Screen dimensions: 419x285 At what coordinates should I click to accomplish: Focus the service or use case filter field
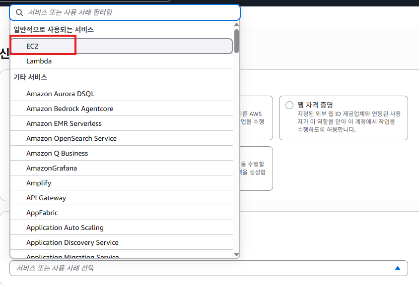pyautogui.click(x=125, y=12)
